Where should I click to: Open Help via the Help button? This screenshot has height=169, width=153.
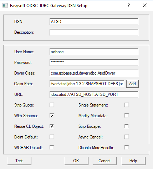pyautogui.click(x=133, y=161)
